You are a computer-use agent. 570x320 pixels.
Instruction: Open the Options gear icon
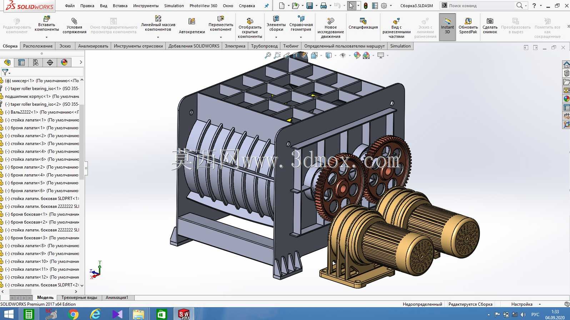point(384,6)
